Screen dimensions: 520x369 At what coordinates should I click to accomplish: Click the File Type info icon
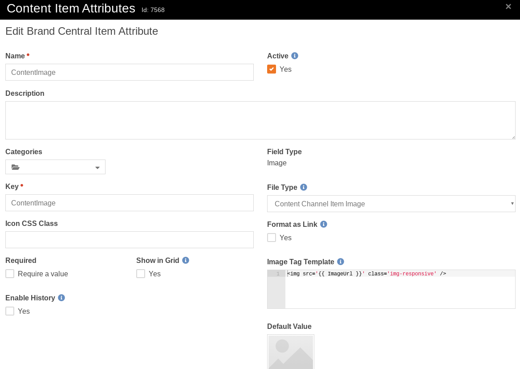click(304, 187)
